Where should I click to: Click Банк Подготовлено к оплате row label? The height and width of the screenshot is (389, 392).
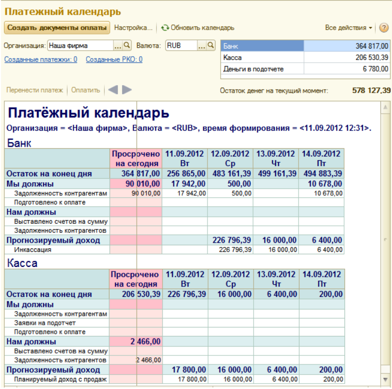[x=50, y=202]
